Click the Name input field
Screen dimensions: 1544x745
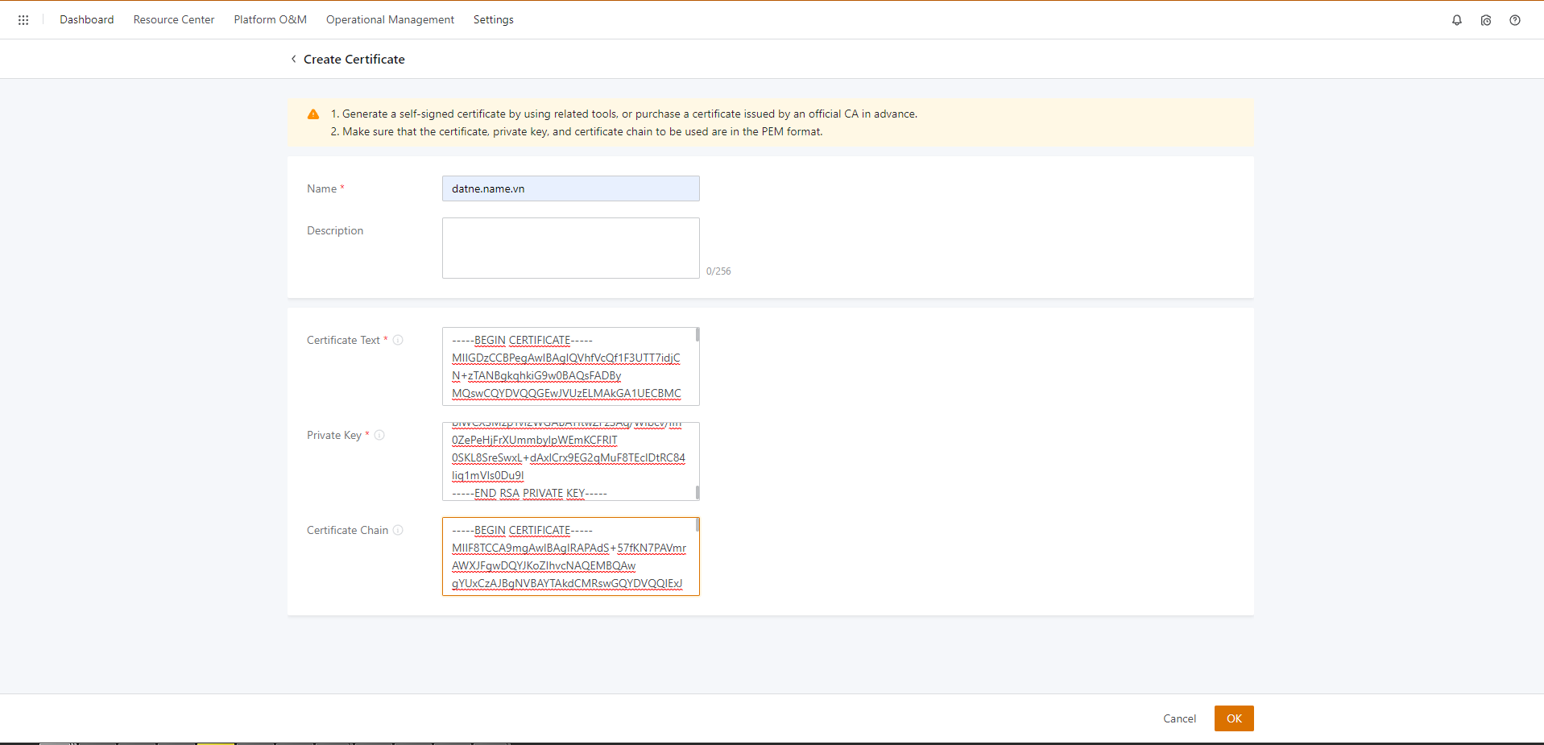[570, 188]
